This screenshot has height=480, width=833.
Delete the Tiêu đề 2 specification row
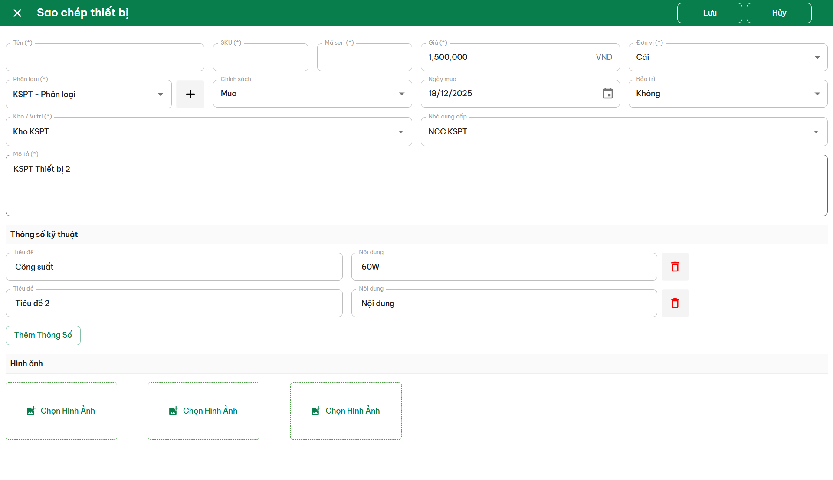[x=675, y=303]
